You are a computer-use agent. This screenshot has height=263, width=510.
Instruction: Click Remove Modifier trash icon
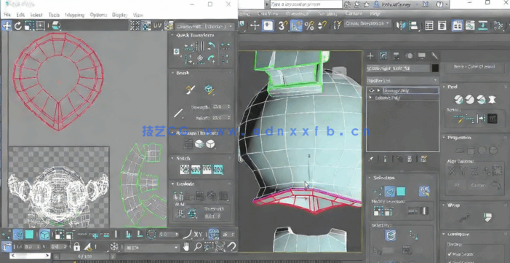click(410, 159)
